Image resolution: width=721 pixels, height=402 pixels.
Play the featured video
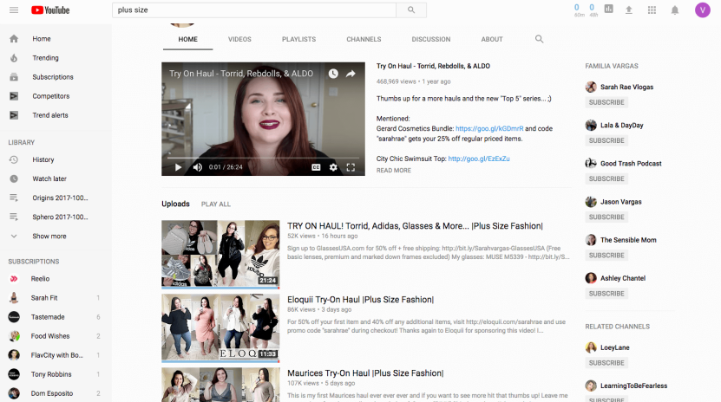(x=178, y=167)
